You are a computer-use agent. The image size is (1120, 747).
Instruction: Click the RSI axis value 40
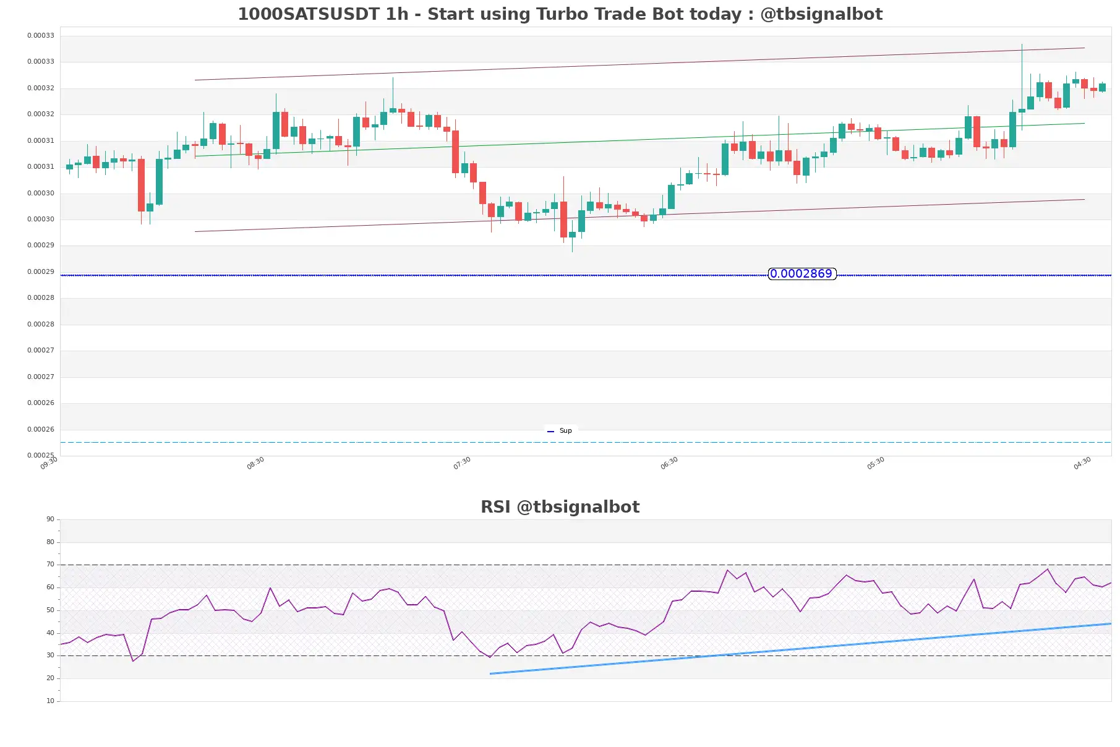(x=50, y=633)
